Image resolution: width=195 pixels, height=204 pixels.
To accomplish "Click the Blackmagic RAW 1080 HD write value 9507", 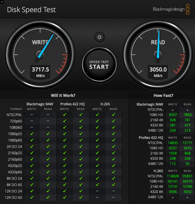I will (x=173, y=115).
